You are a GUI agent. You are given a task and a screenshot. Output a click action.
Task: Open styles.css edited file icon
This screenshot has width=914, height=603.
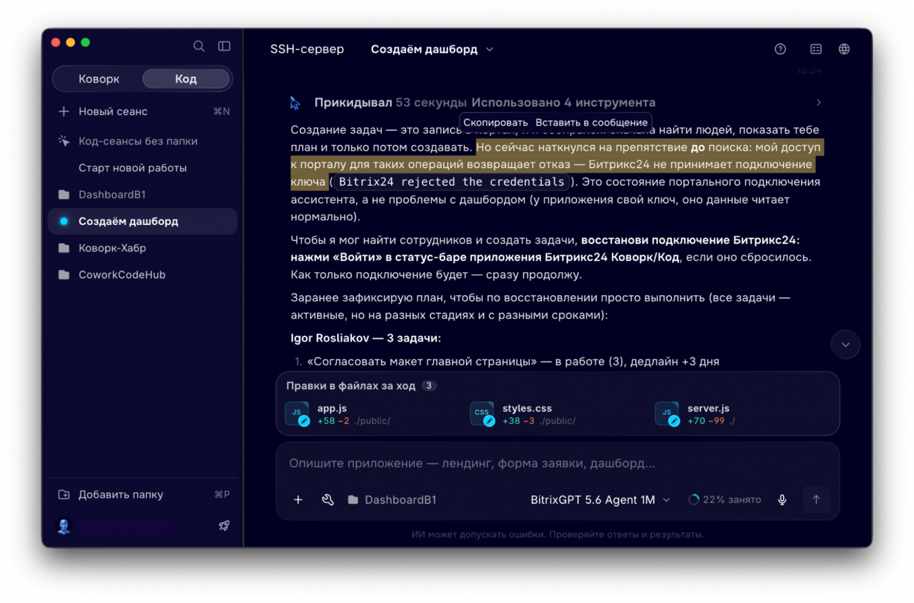(x=482, y=414)
